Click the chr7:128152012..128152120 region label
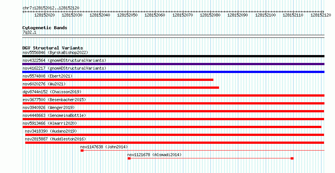 (51, 8)
